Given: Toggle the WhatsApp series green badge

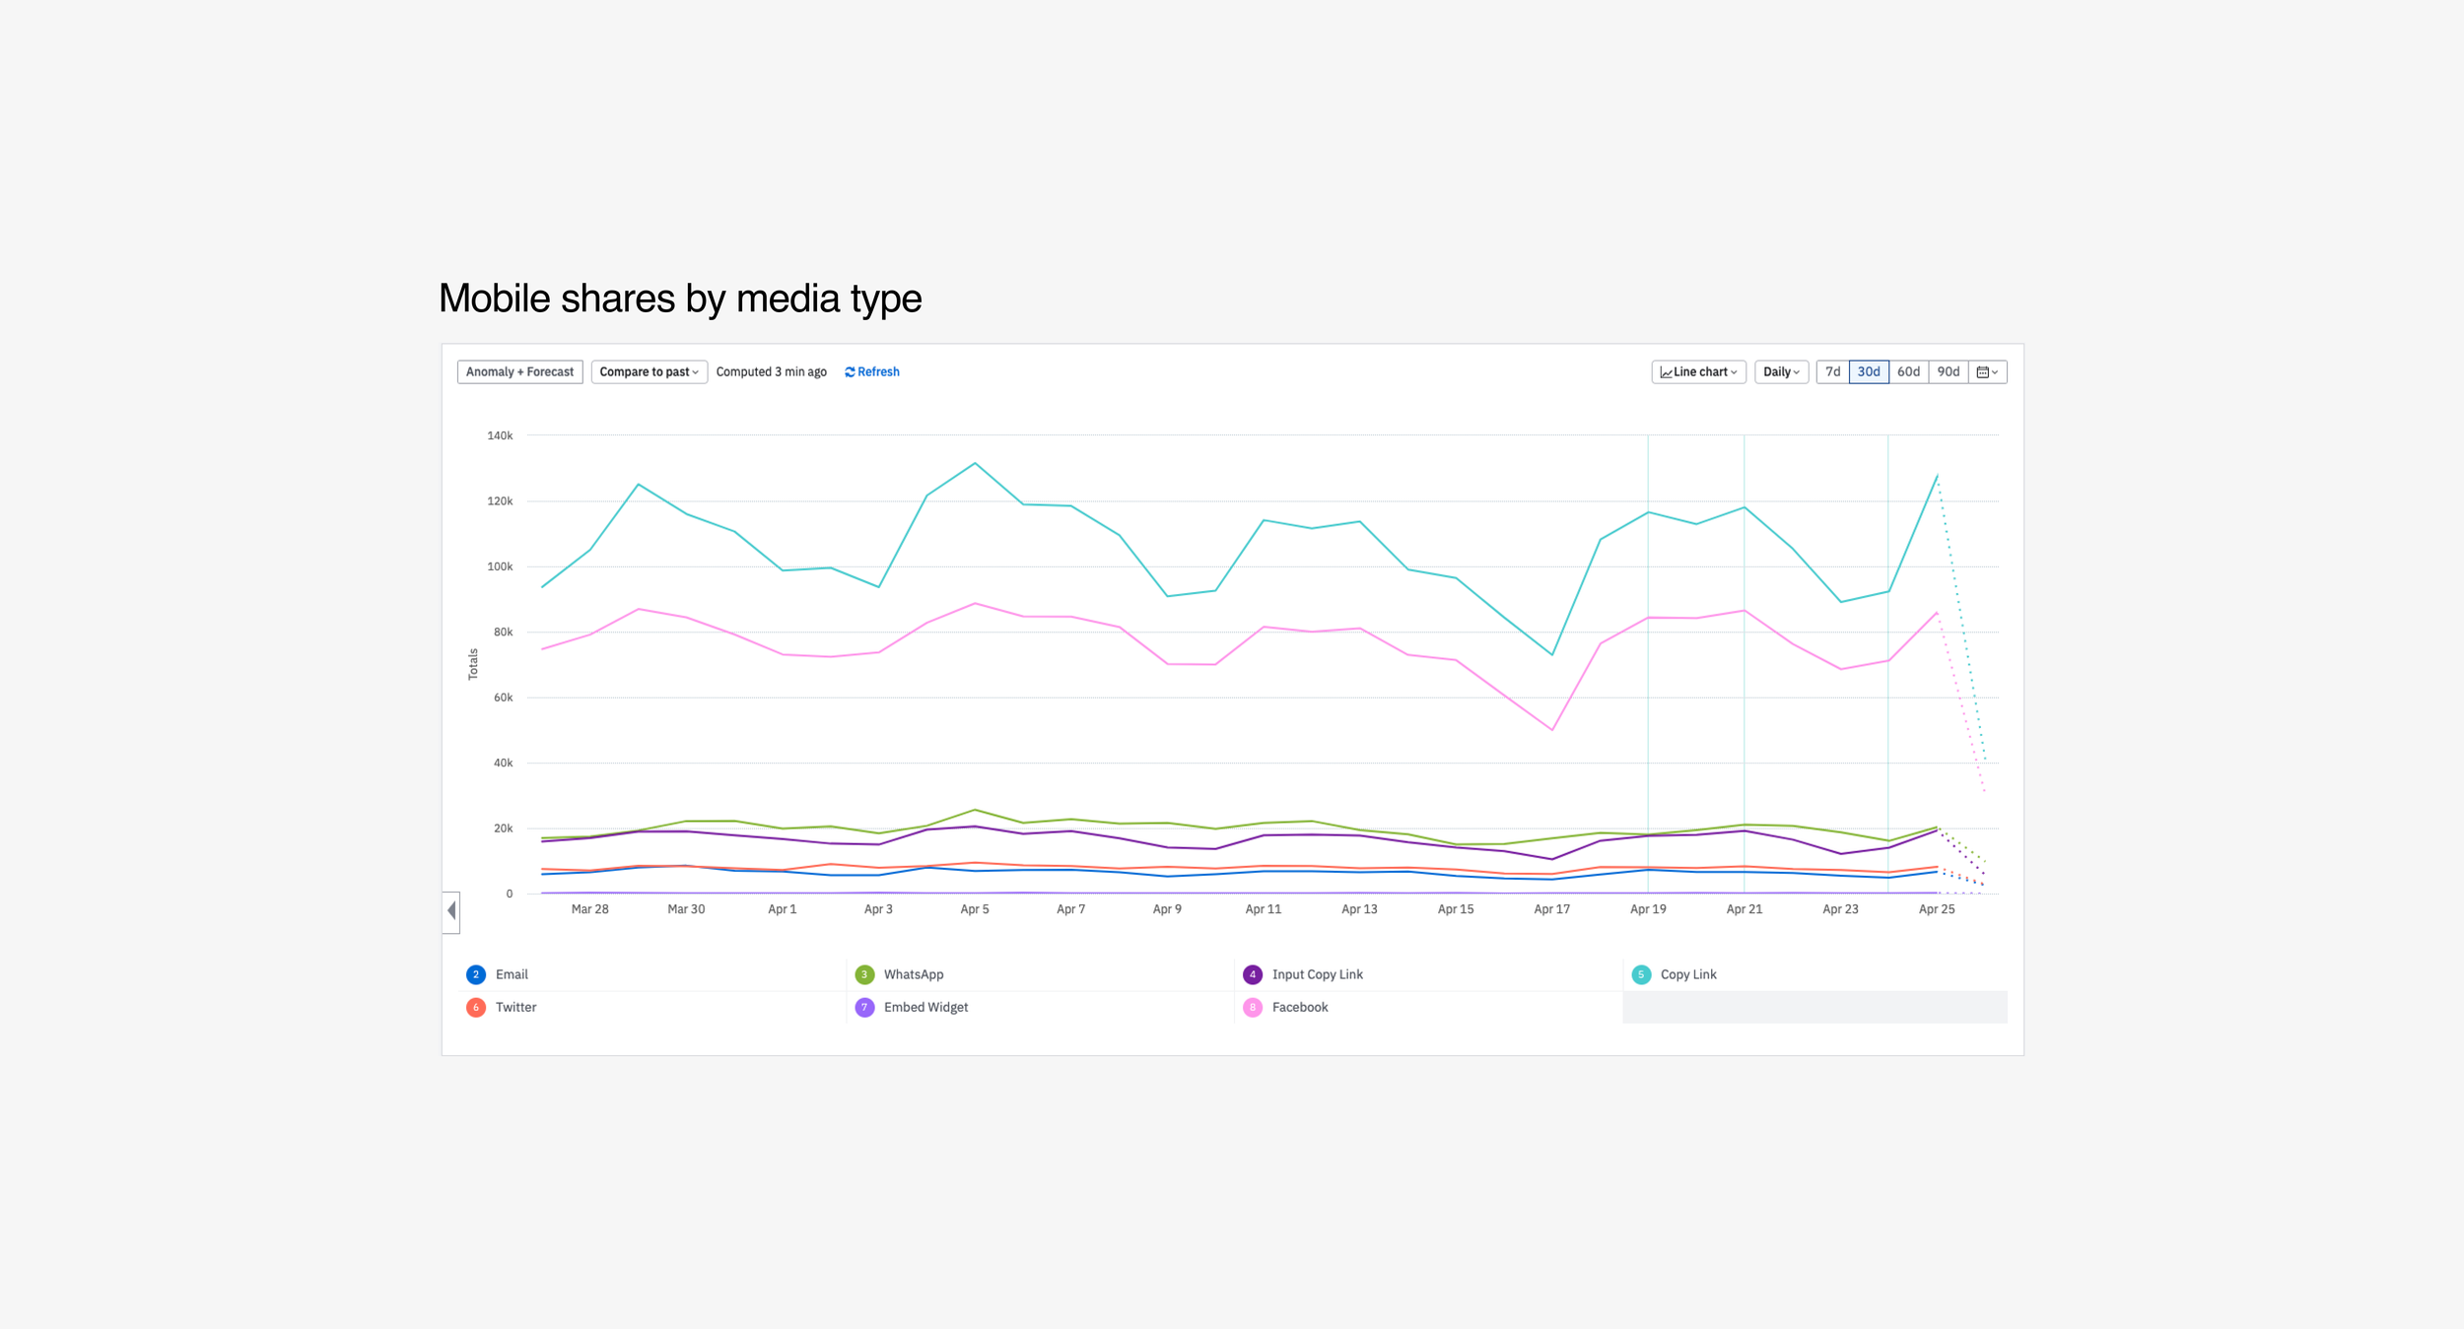Looking at the screenshot, I should point(864,974).
